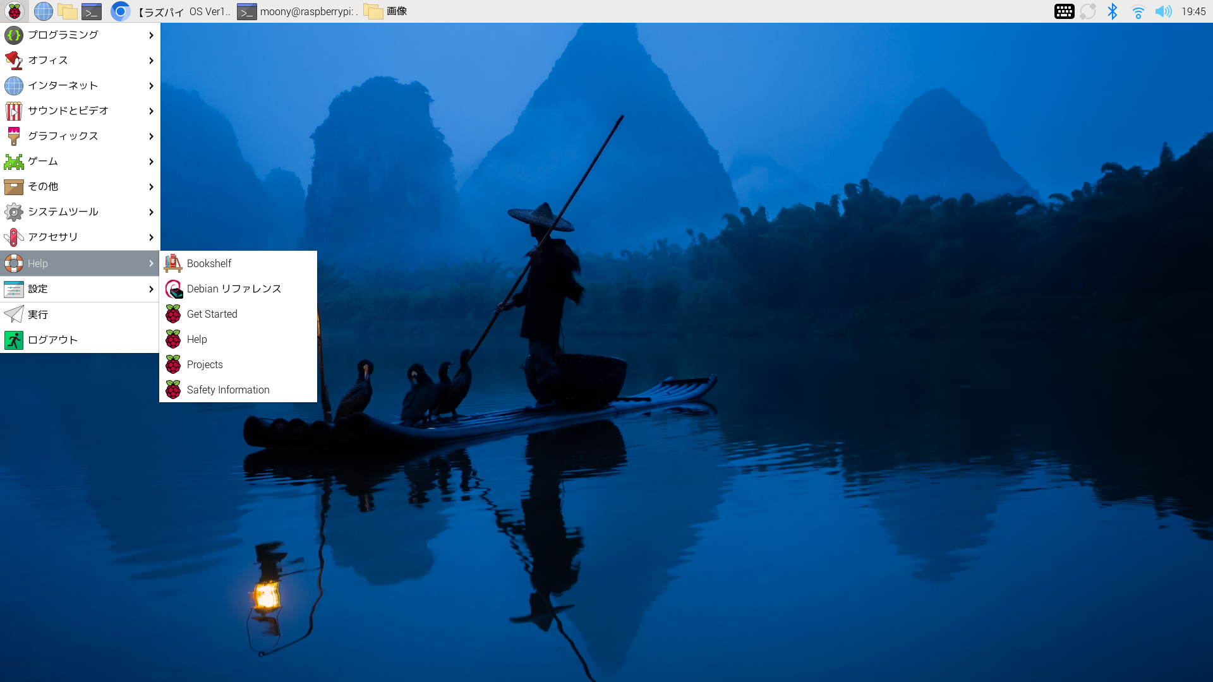Click ログアウト in the main menu
The width and height of the screenshot is (1213, 682).
click(53, 340)
